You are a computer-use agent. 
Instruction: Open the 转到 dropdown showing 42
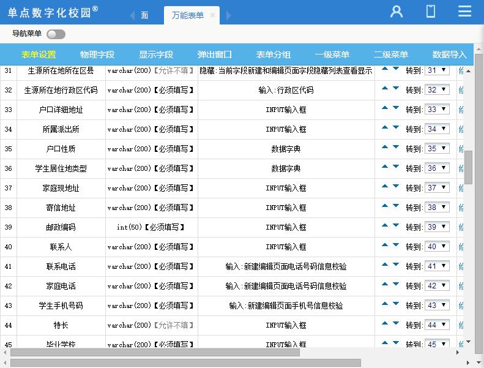tap(437, 286)
